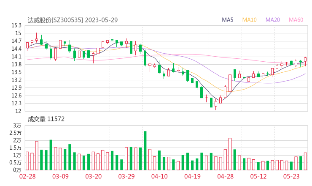Select the first red candlestick at 02-28
This screenshot has height=186, width=312.
pyautogui.click(x=27, y=46)
